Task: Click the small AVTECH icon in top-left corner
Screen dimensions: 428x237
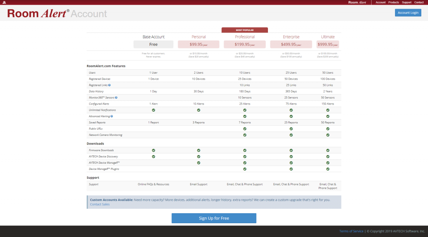Action: 4,2
